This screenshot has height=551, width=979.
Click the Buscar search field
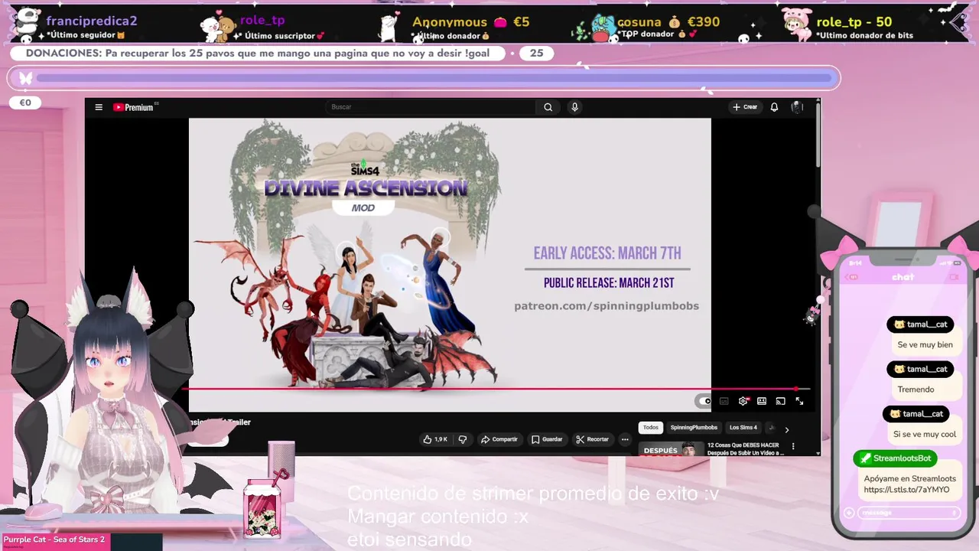click(x=432, y=107)
